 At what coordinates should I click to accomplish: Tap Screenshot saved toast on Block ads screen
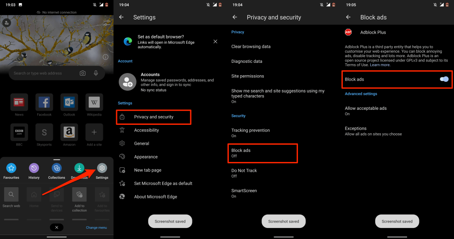tap(397, 221)
